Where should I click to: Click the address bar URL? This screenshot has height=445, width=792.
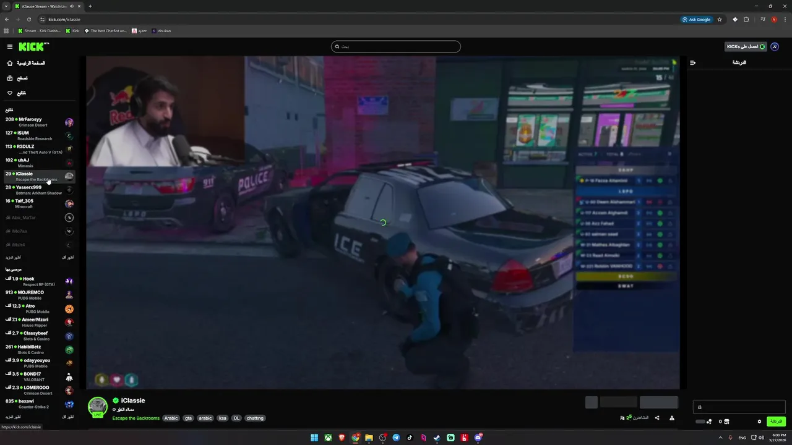tap(64, 19)
